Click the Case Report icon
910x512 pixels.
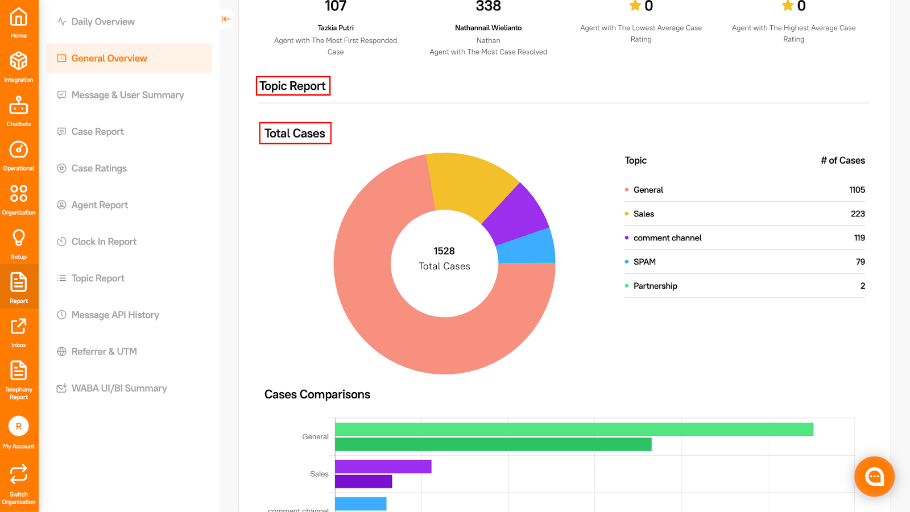tap(61, 131)
